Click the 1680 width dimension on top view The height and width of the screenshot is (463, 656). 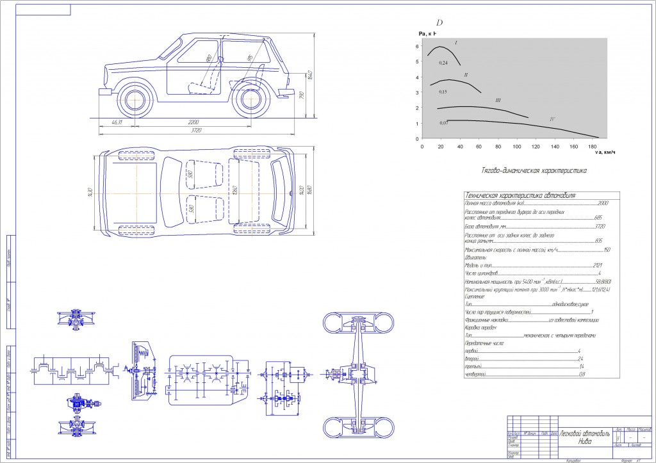[310, 191]
